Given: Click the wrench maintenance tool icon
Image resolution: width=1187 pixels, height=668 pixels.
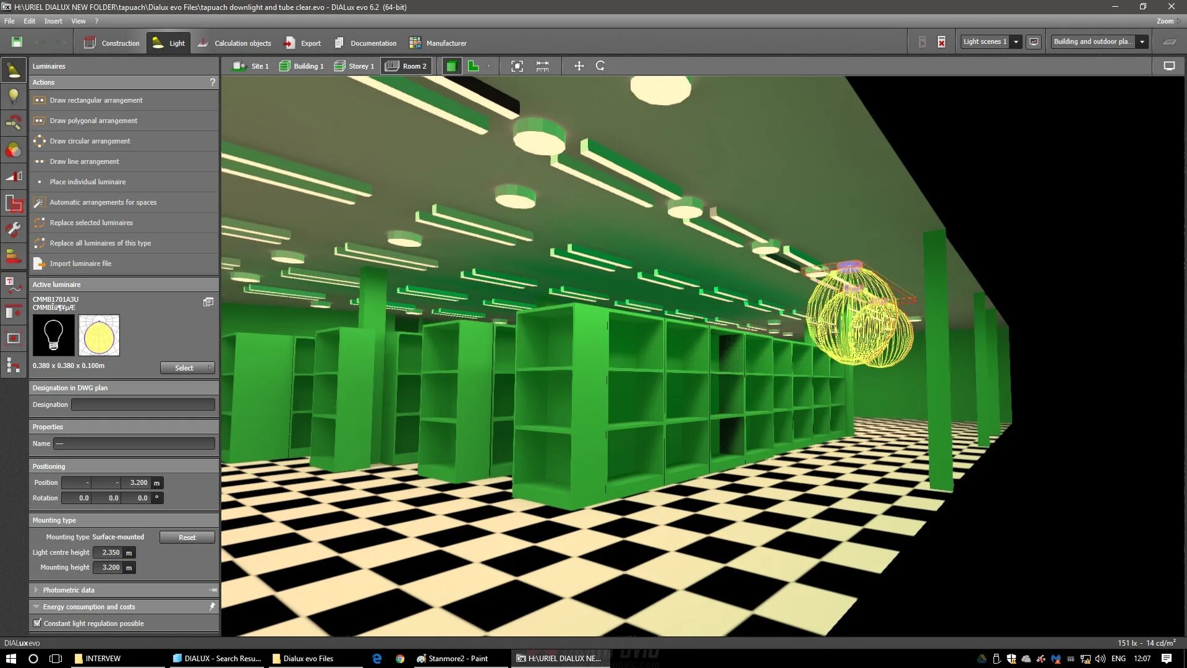Looking at the screenshot, I should 13,229.
